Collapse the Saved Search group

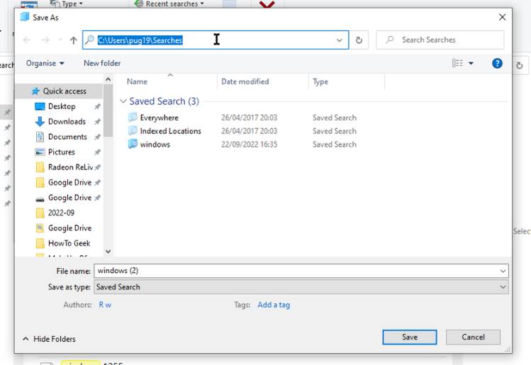tap(123, 101)
